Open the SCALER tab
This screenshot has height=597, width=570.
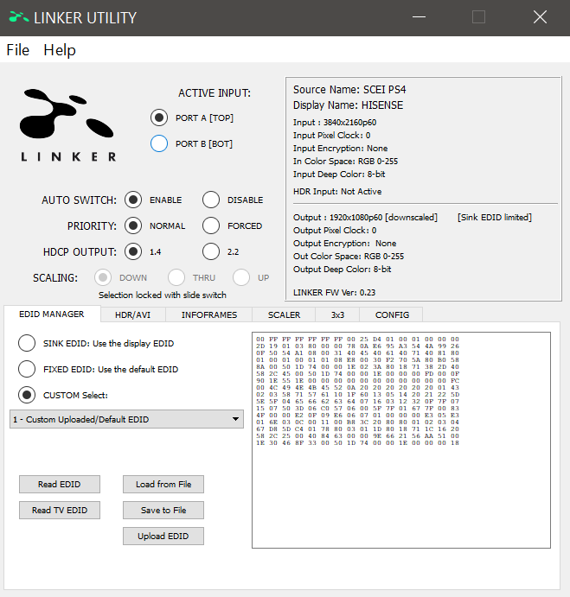(284, 315)
